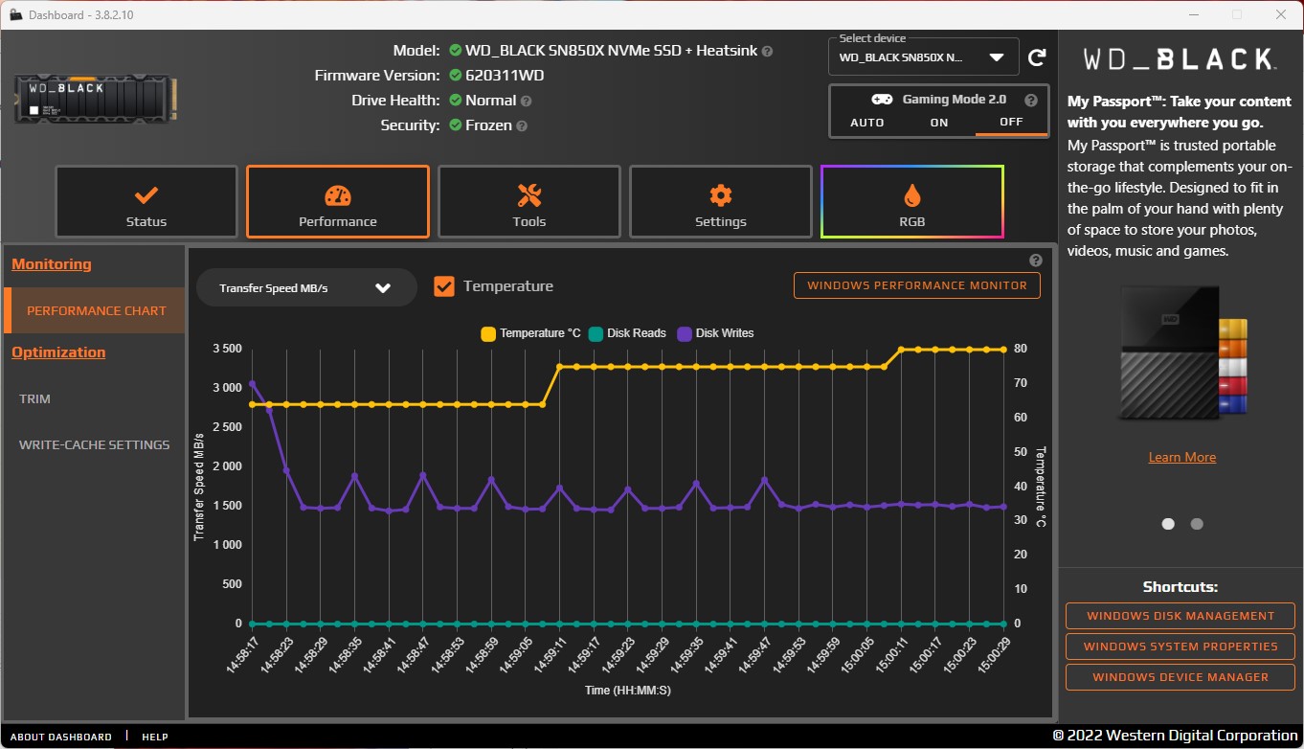Set Gaming Mode to OFF
This screenshot has width=1304, height=749.
pyautogui.click(x=1011, y=123)
